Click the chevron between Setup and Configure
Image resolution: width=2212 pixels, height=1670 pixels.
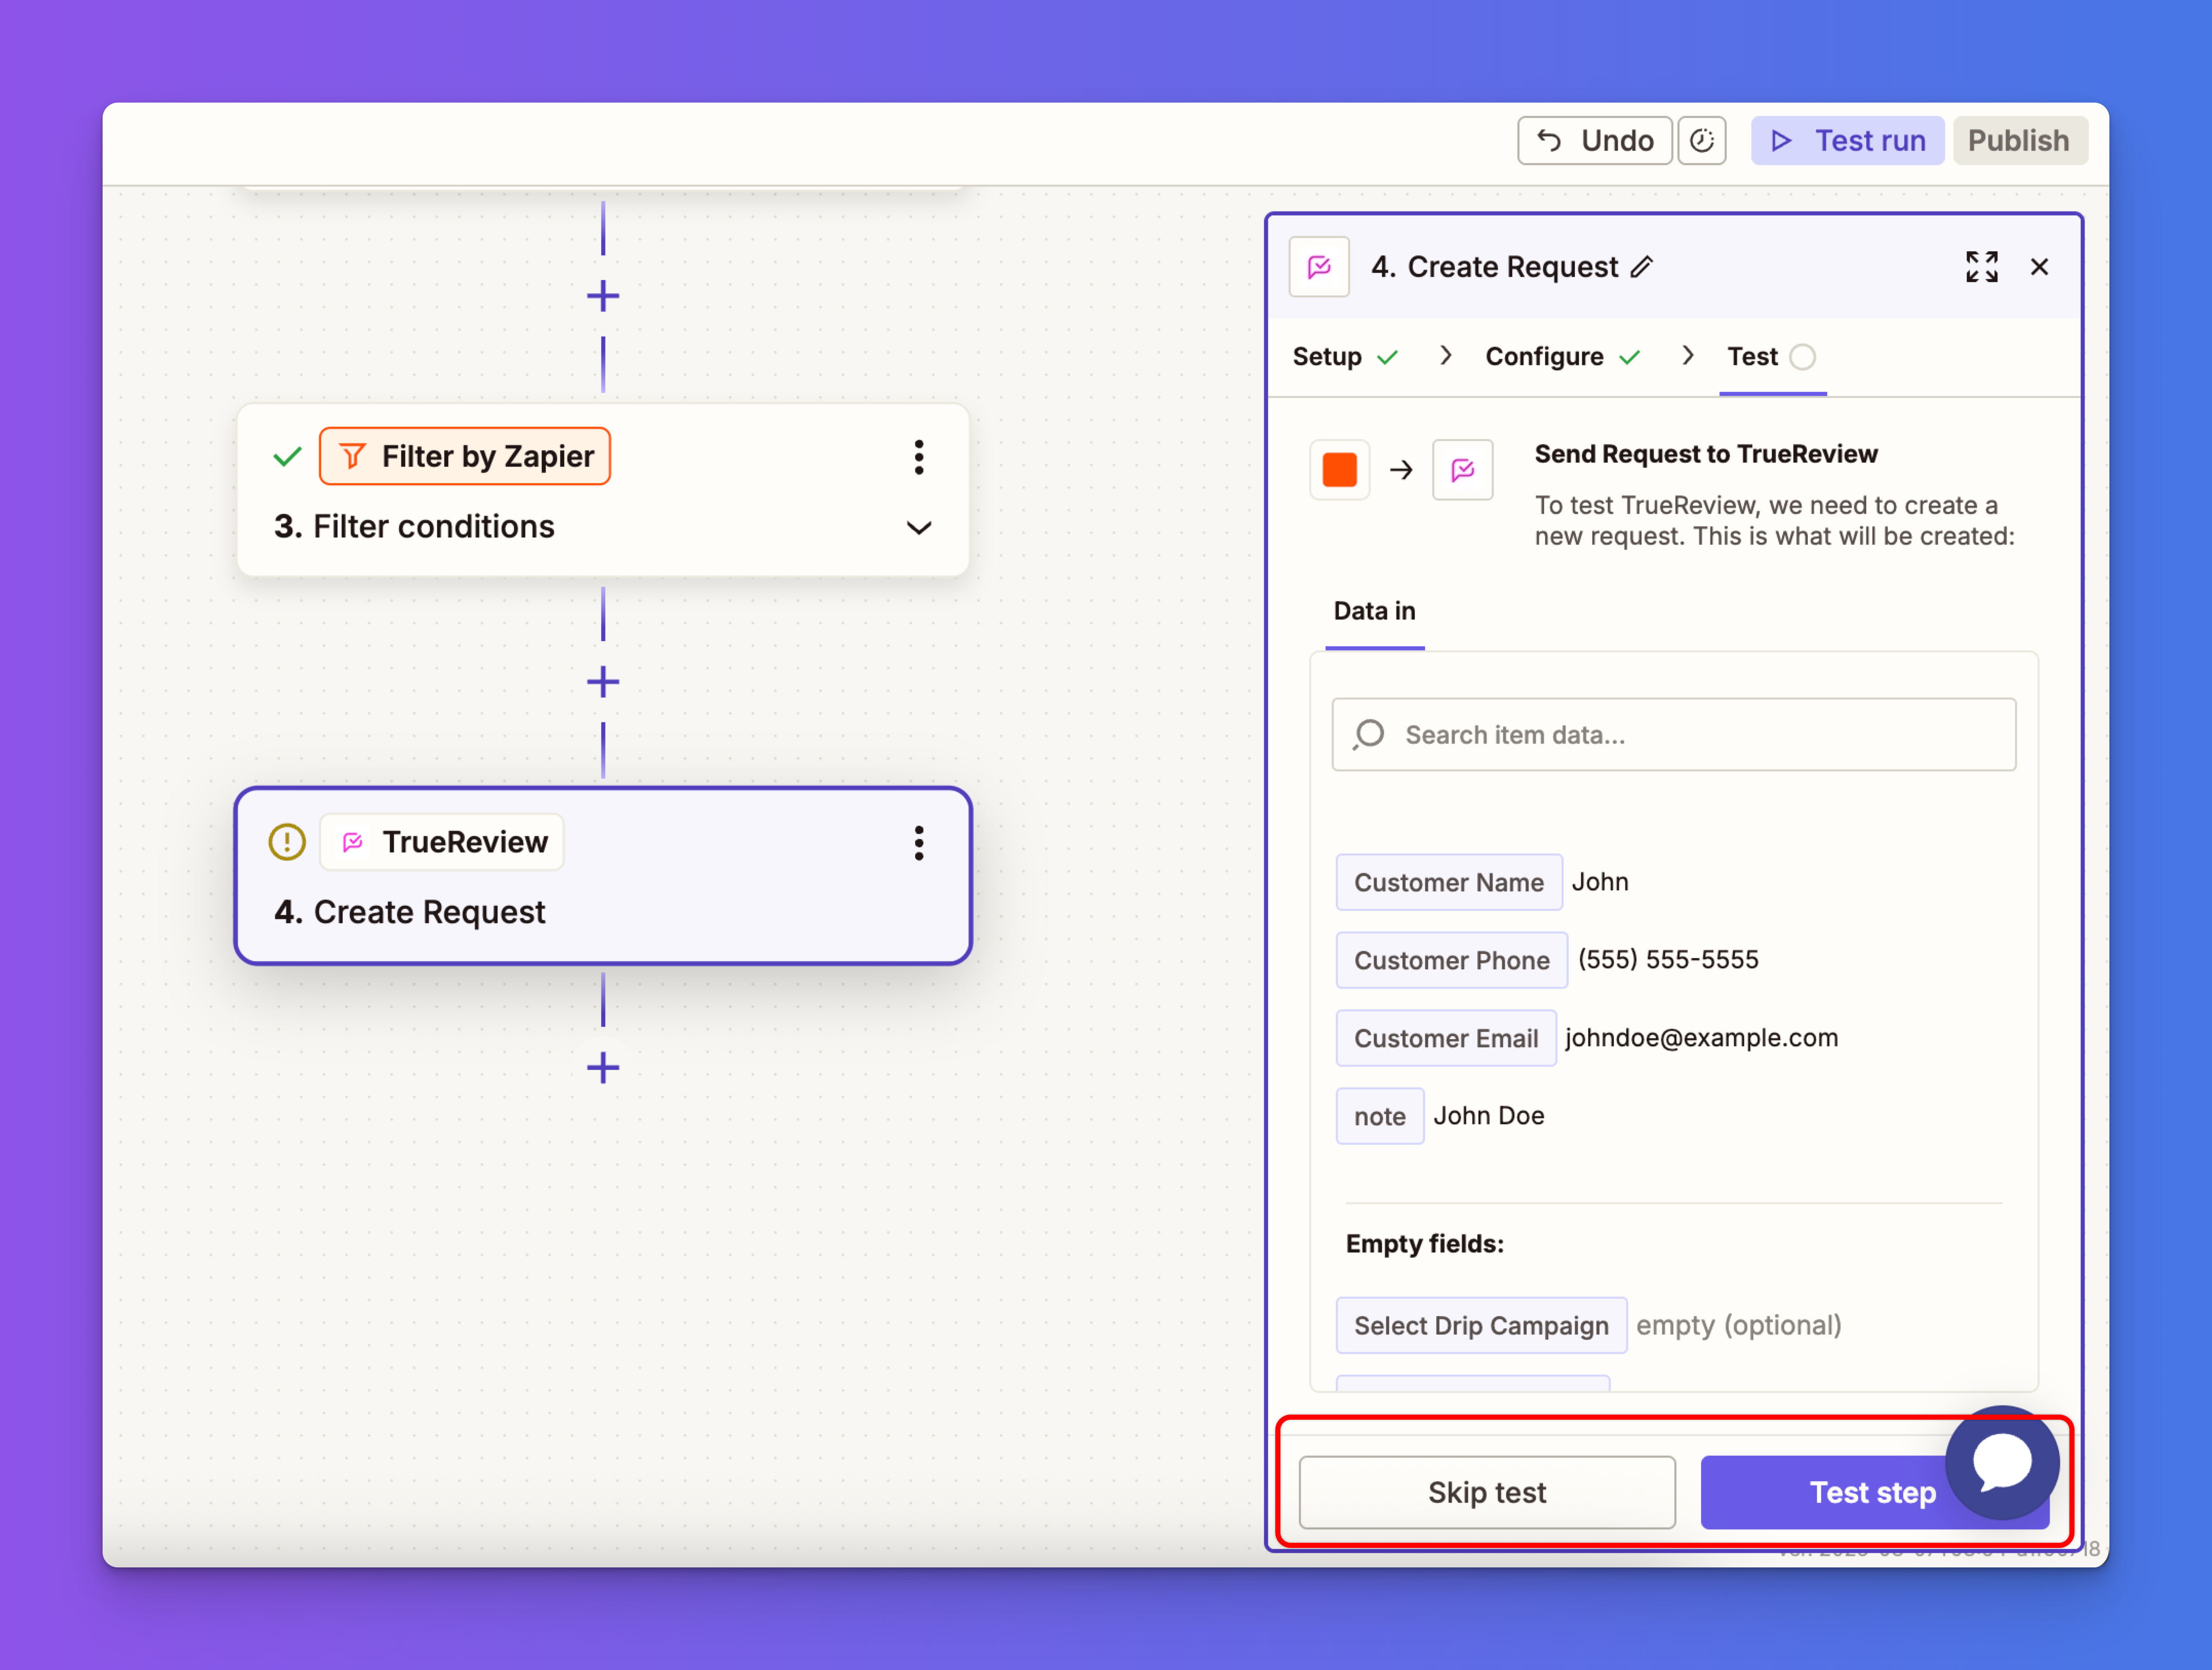point(1445,356)
